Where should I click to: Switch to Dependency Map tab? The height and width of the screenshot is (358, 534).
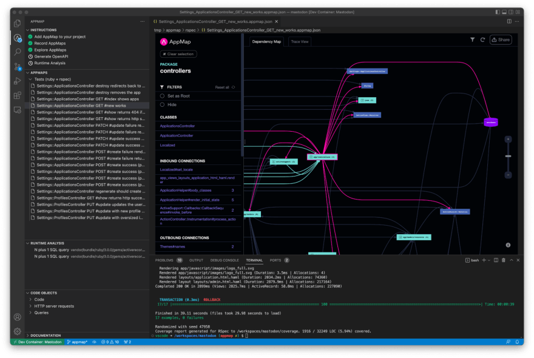coord(266,41)
